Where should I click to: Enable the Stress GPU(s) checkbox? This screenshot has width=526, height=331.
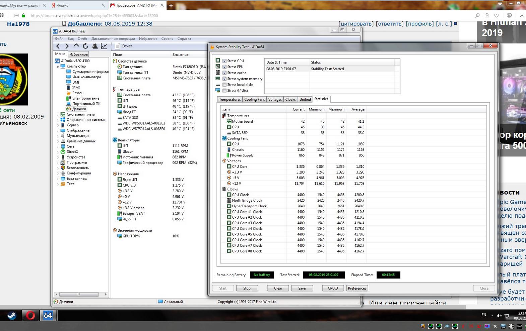(224, 91)
